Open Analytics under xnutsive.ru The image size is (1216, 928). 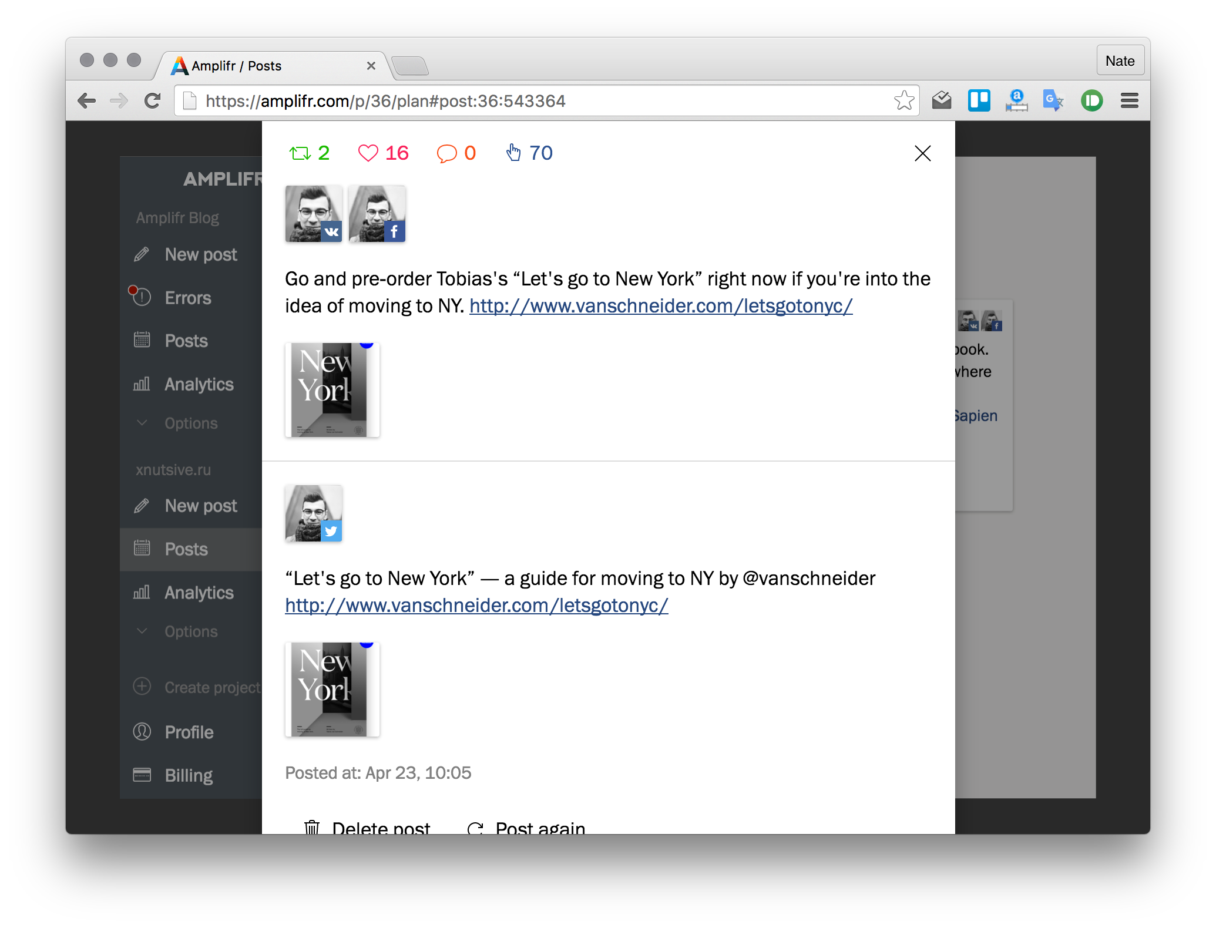click(199, 593)
